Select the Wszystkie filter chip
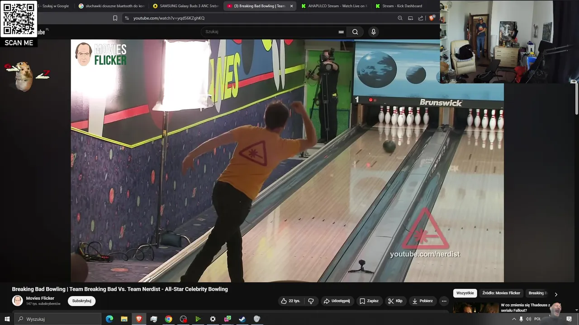Viewport: 579px width, 325px height. (465, 293)
